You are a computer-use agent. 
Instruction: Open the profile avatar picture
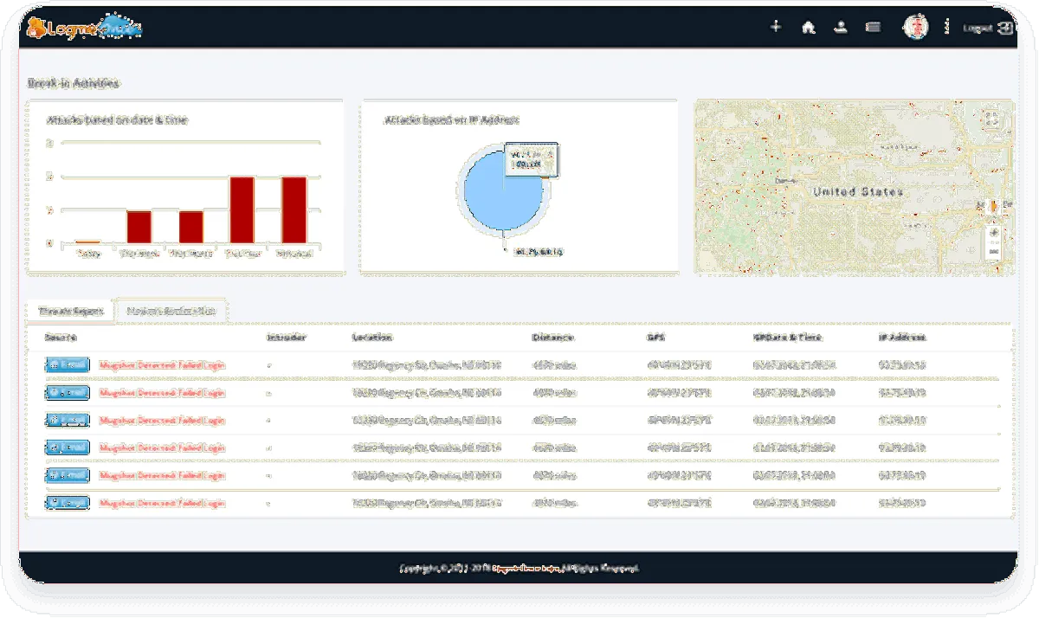click(915, 27)
